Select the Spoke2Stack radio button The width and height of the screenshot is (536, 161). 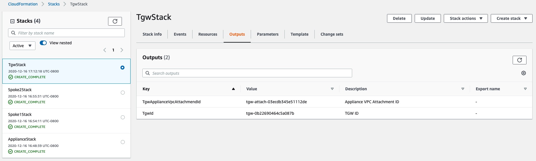coord(123,93)
